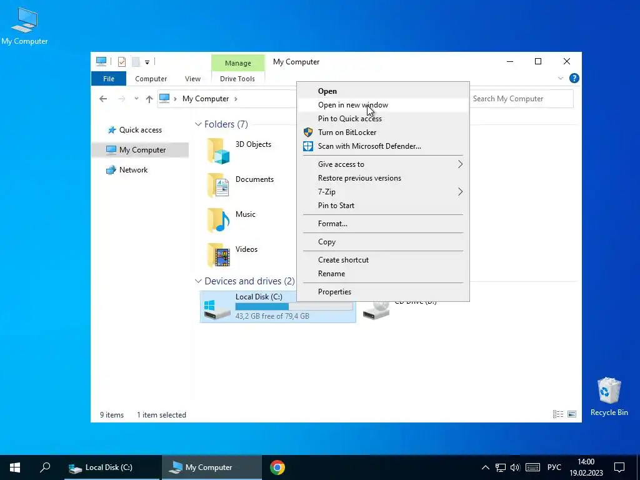Image resolution: width=640 pixels, height=480 pixels.
Task: Expand the Give access to submenu
Action: point(383,164)
